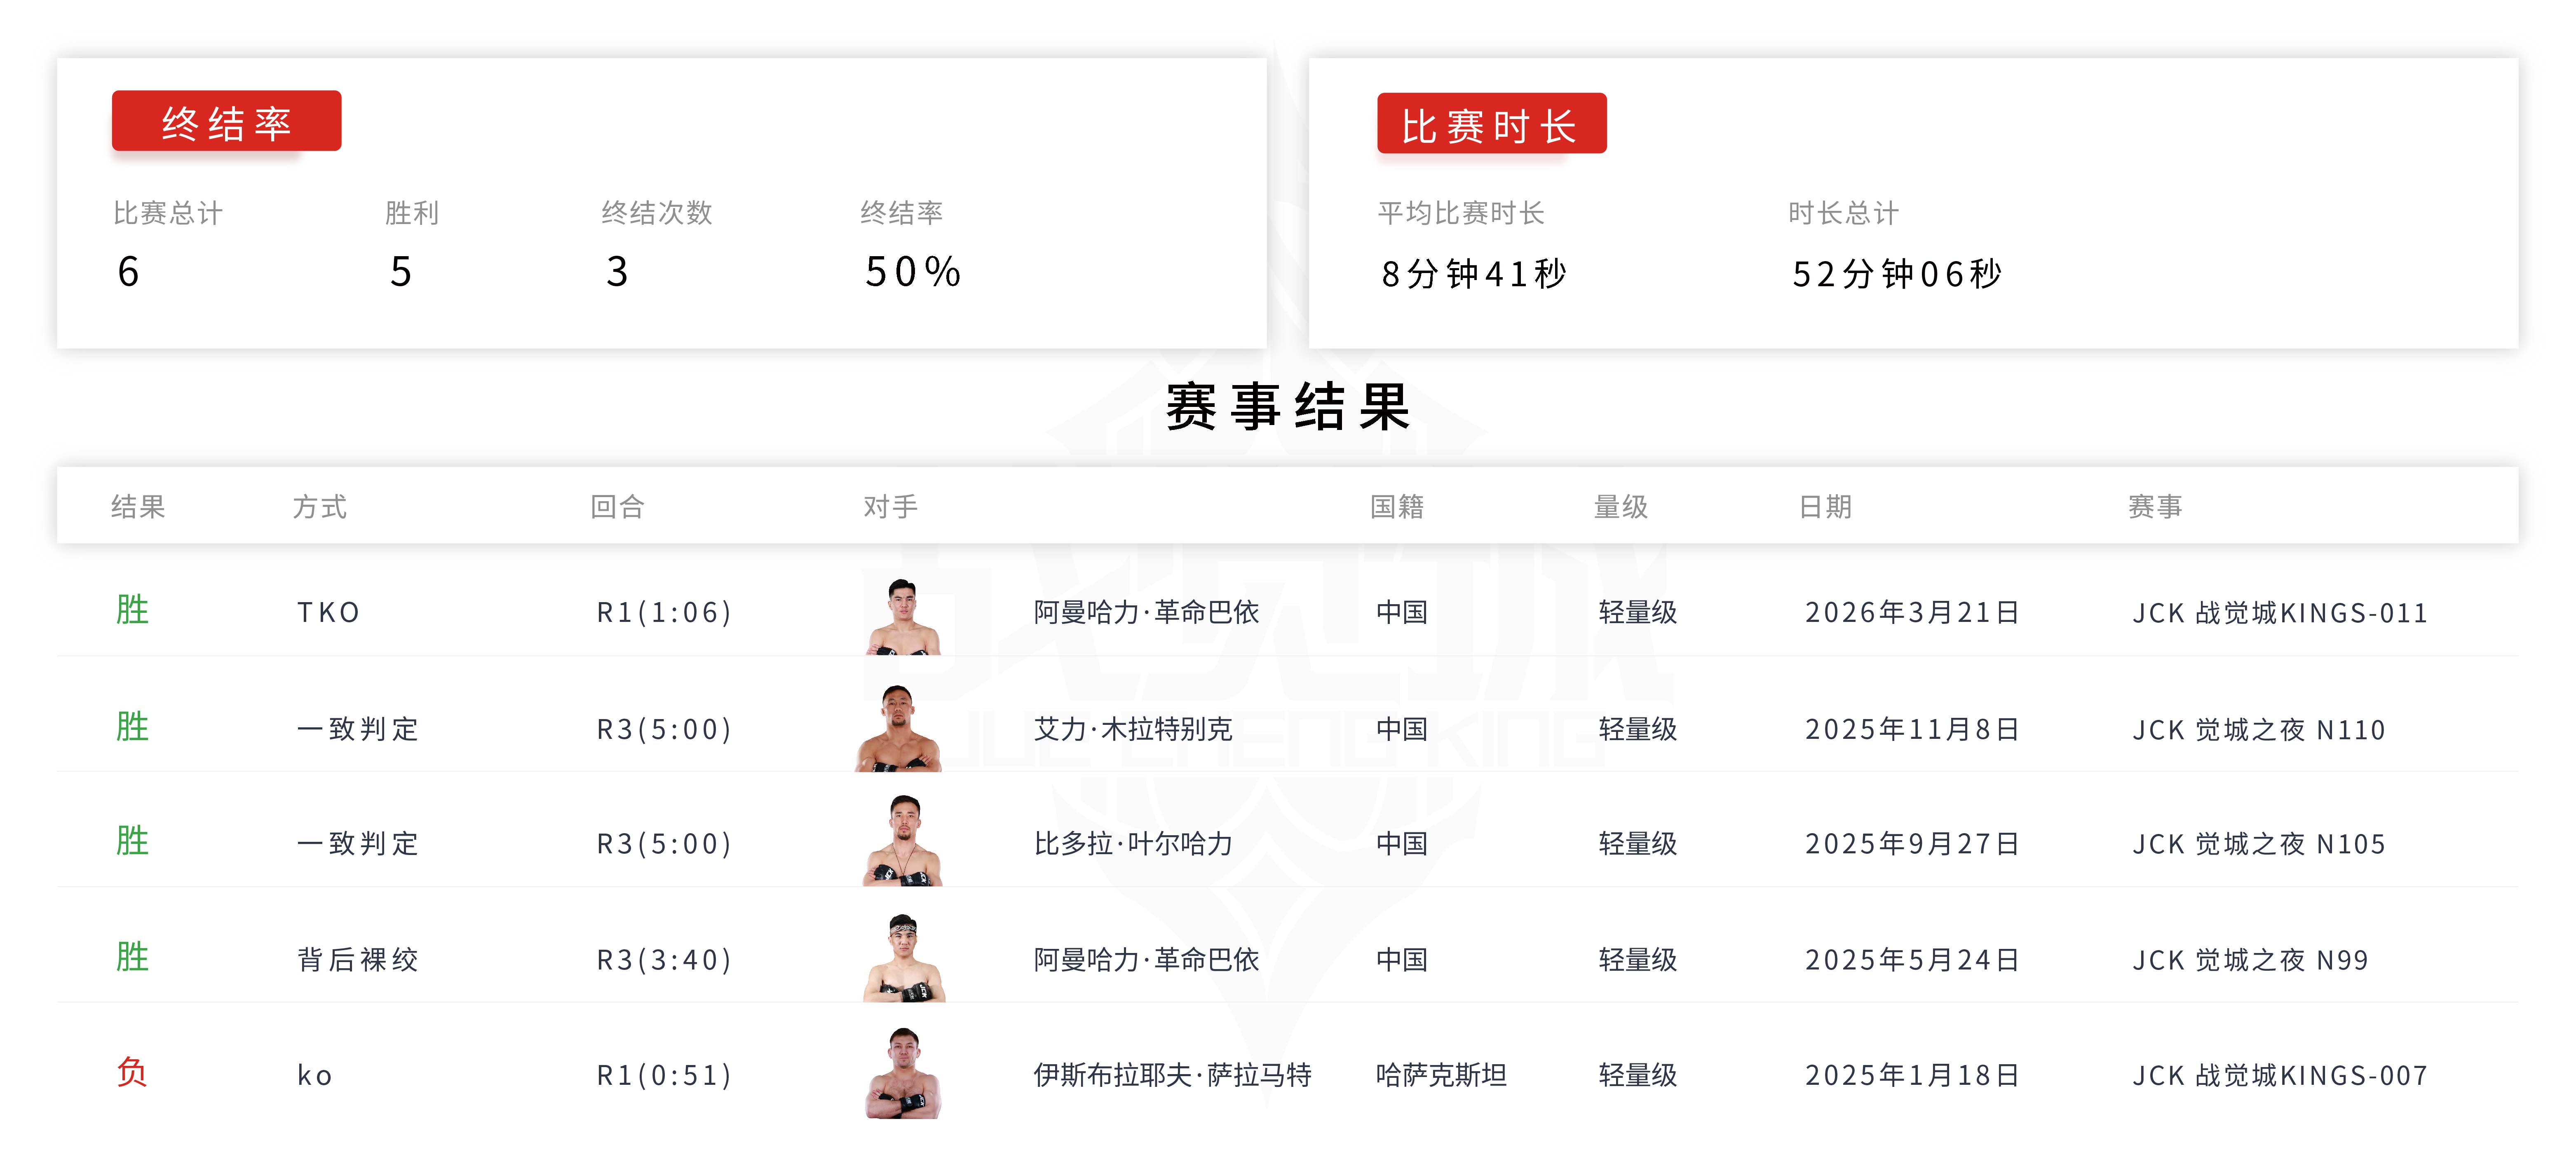The height and width of the screenshot is (1161, 2576).
Task: Click the 赛事结果 section heading
Action: tap(1288, 406)
